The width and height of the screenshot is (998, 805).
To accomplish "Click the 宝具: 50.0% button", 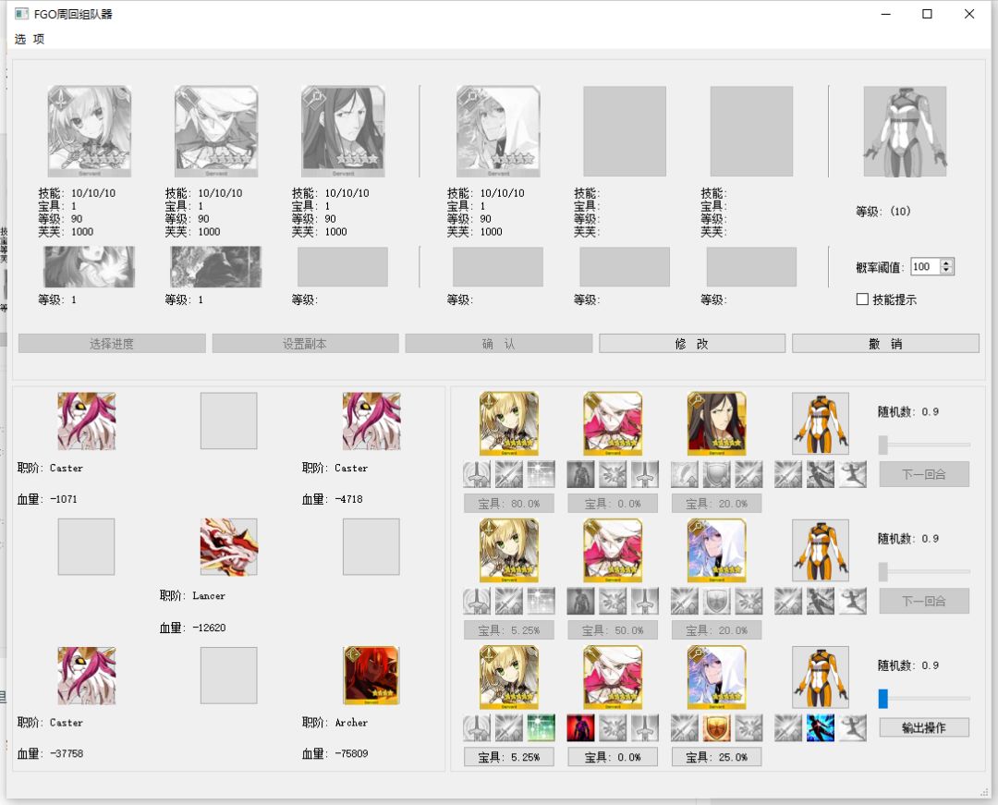I will pyautogui.click(x=613, y=630).
